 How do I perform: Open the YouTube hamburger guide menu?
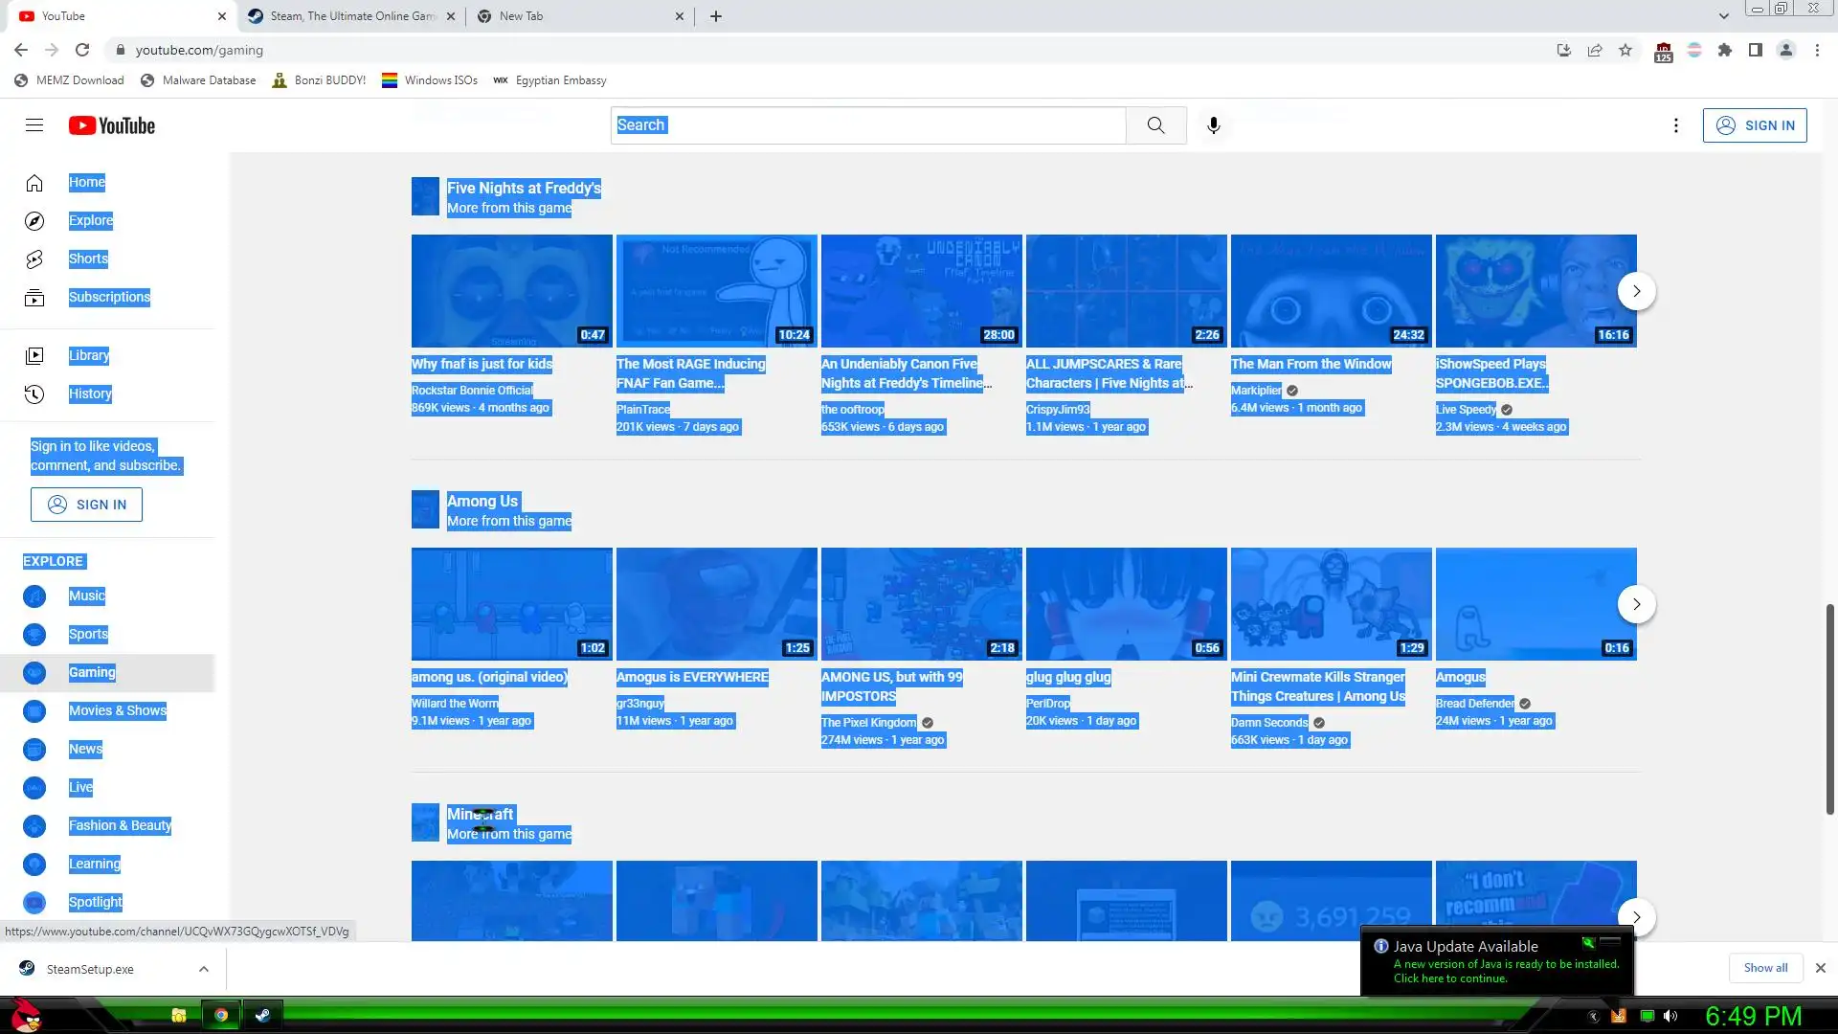(34, 125)
